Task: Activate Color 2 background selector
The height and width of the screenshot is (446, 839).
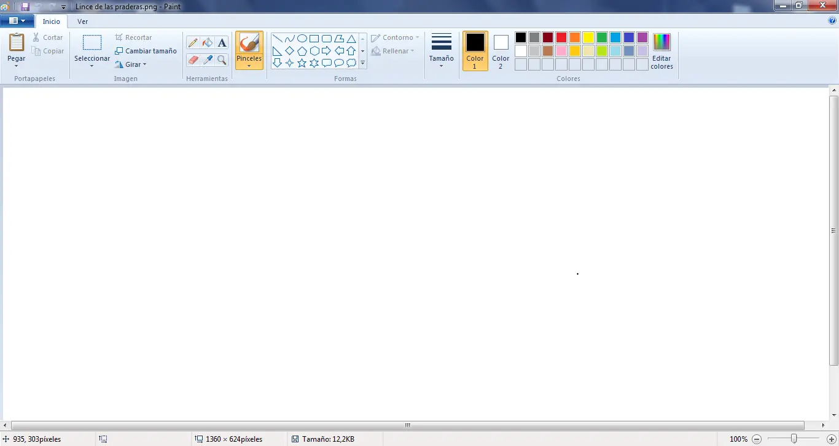Action: (501, 51)
